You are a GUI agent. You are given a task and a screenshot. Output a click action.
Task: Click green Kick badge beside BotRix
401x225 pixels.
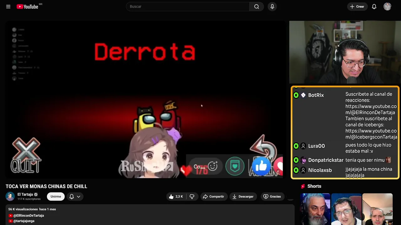click(x=296, y=95)
